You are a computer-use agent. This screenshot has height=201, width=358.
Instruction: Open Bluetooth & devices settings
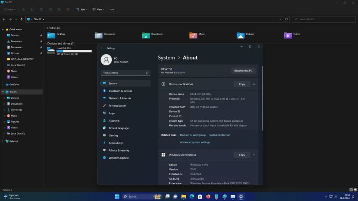tap(120, 91)
